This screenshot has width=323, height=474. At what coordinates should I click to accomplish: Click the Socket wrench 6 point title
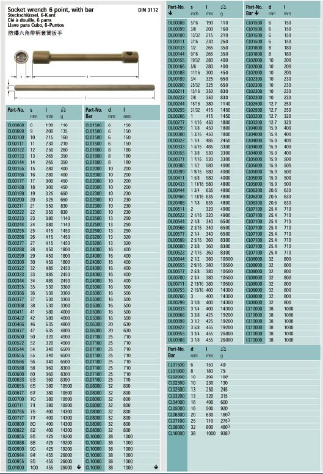click(x=51, y=10)
